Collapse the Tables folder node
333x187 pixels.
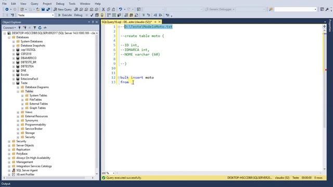pyautogui.click(x=18, y=91)
